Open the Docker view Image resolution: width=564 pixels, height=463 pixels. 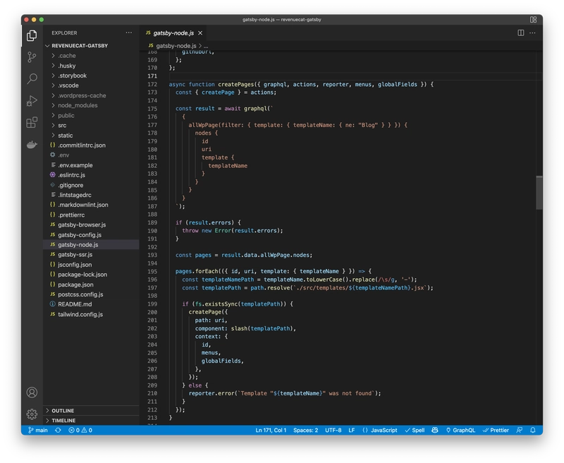32,145
